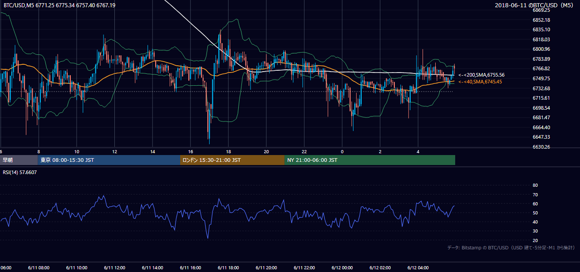This screenshot has height=272, width=580.
Task: Click the Bitstamp data source attribution text
Action: [511, 248]
